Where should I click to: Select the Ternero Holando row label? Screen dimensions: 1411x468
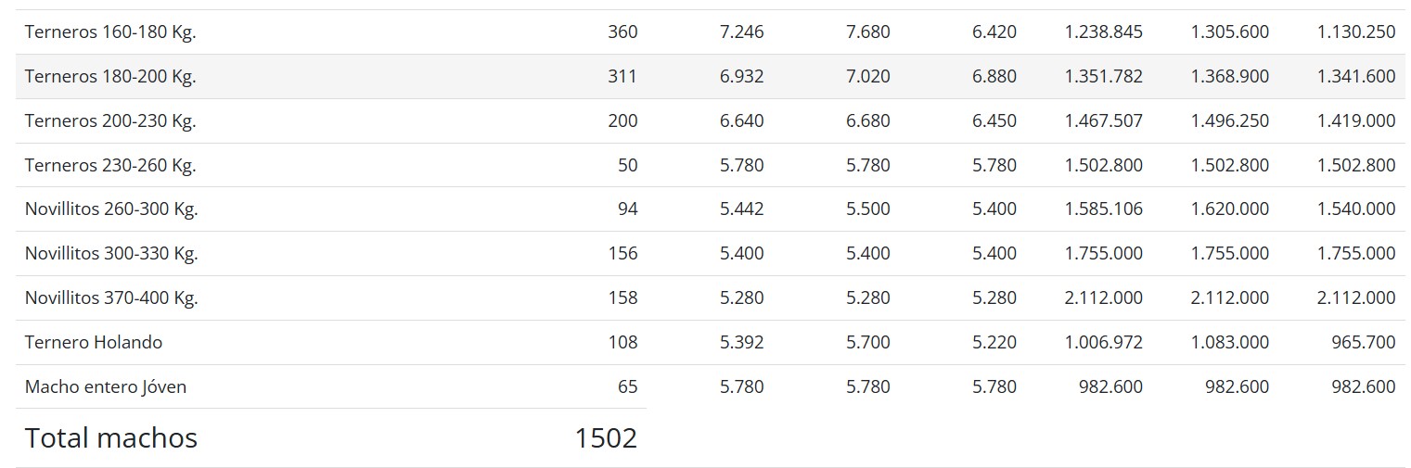tap(94, 343)
